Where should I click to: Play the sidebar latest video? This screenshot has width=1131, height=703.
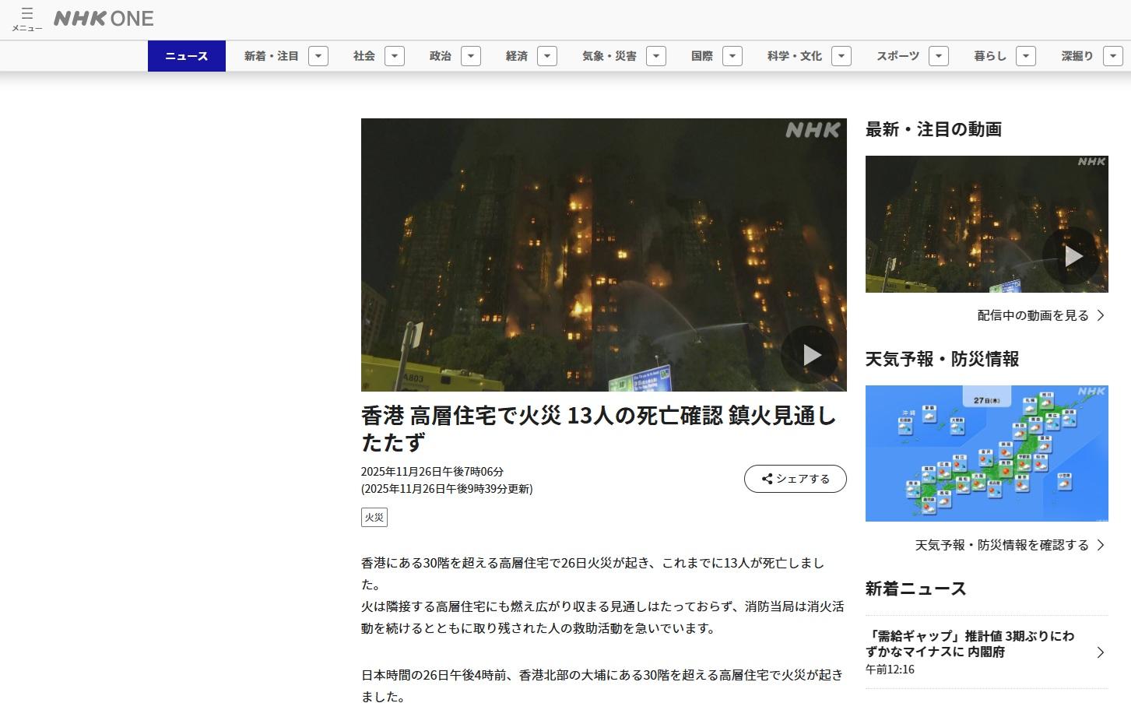(x=1073, y=255)
